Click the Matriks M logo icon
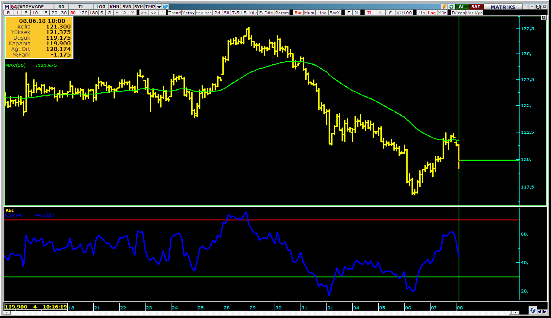The image size is (551, 318). pos(7,7)
